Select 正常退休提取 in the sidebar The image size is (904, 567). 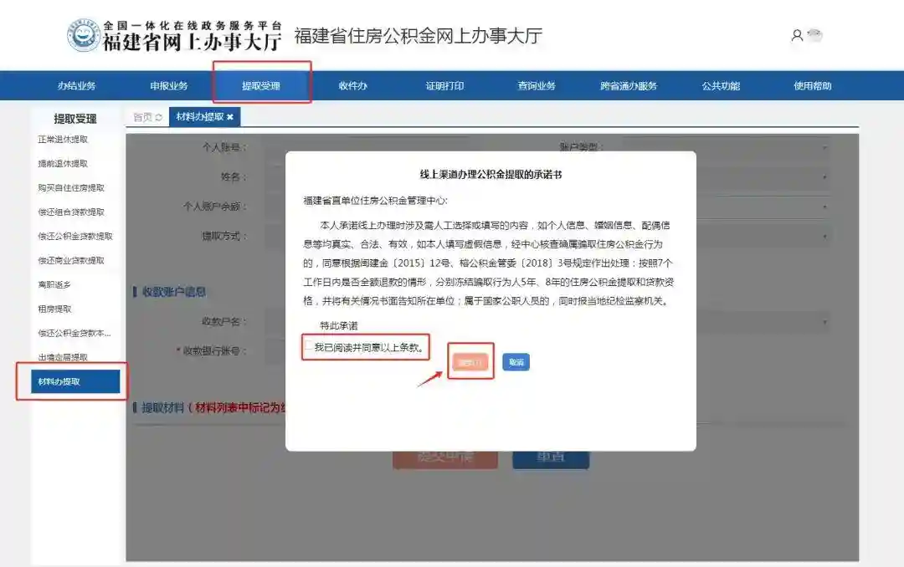(63, 140)
